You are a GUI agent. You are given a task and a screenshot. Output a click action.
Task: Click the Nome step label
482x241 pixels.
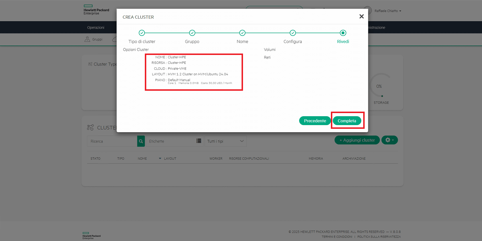(242, 42)
